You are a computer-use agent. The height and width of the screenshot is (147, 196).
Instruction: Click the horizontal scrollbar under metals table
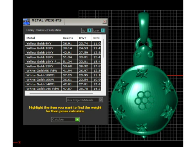(61, 94)
